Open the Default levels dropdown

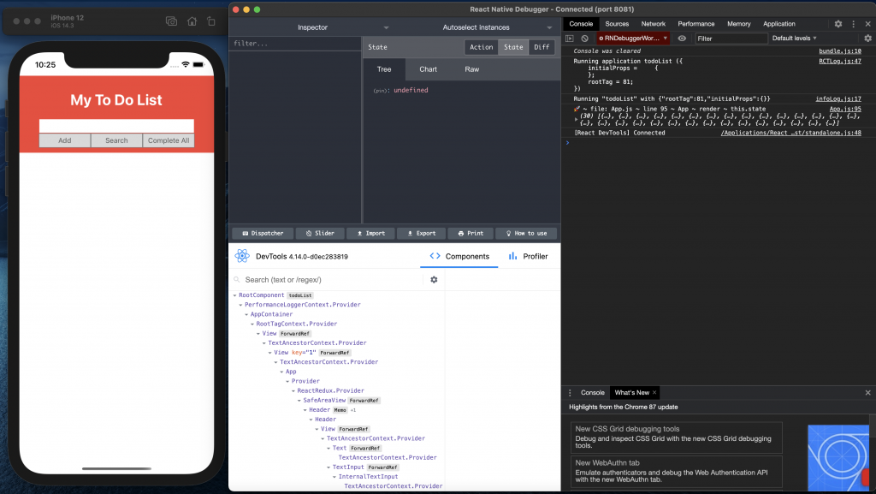[x=795, y=39]
